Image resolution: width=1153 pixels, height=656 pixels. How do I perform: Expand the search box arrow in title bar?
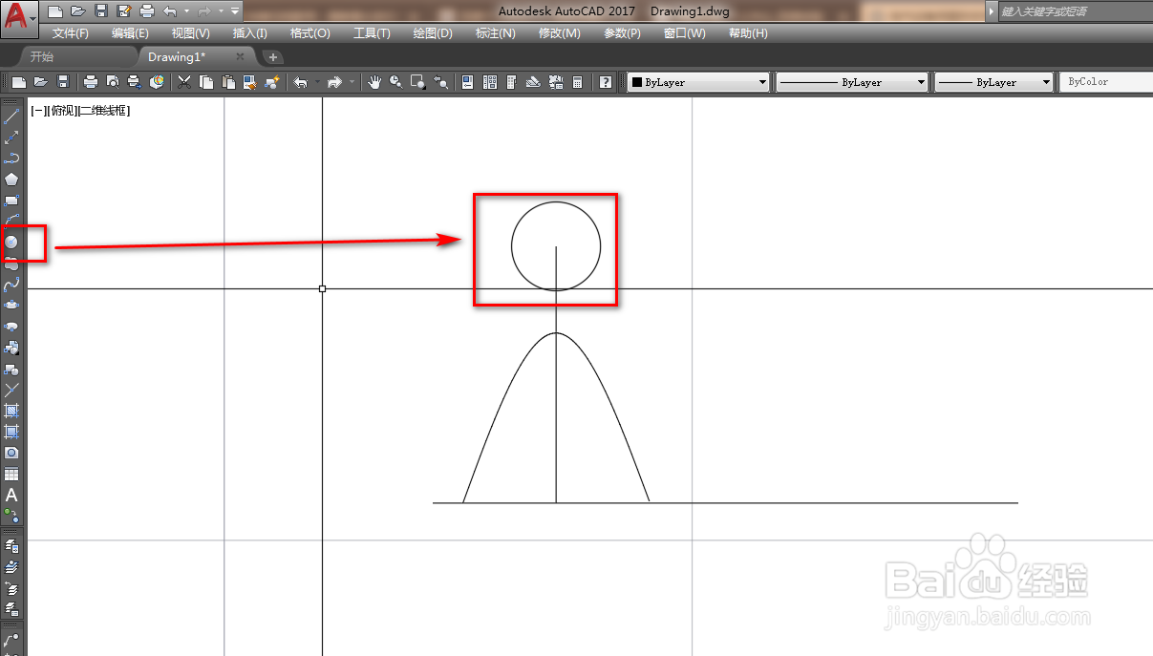[x=992, y=11]
